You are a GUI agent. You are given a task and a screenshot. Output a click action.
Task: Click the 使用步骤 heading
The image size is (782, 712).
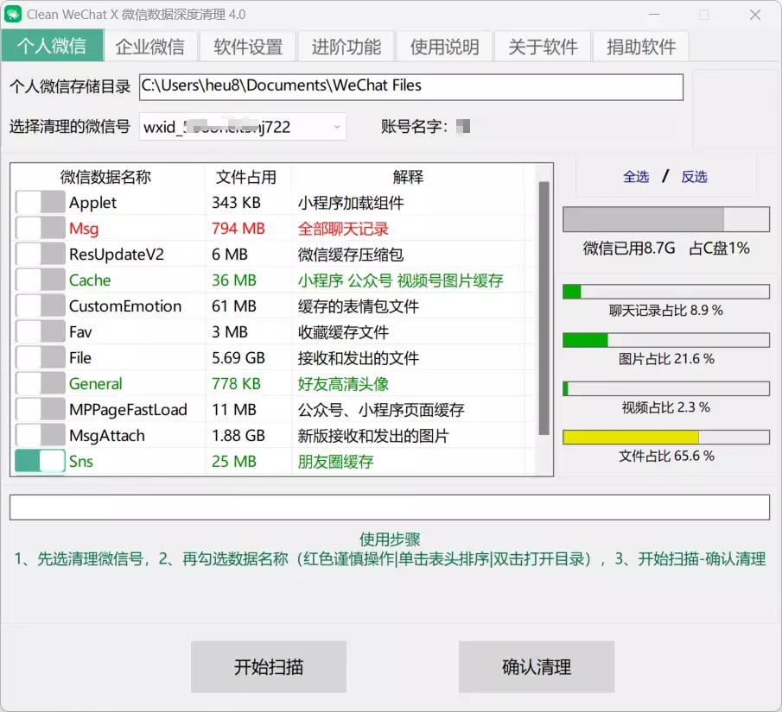tap(390, 539)
